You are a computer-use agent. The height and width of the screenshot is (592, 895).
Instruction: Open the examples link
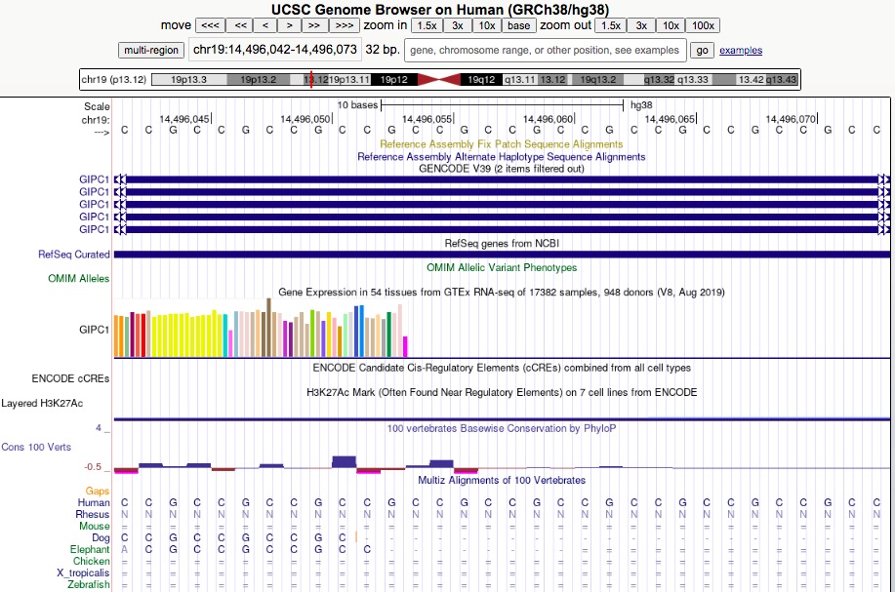[741, 50]
